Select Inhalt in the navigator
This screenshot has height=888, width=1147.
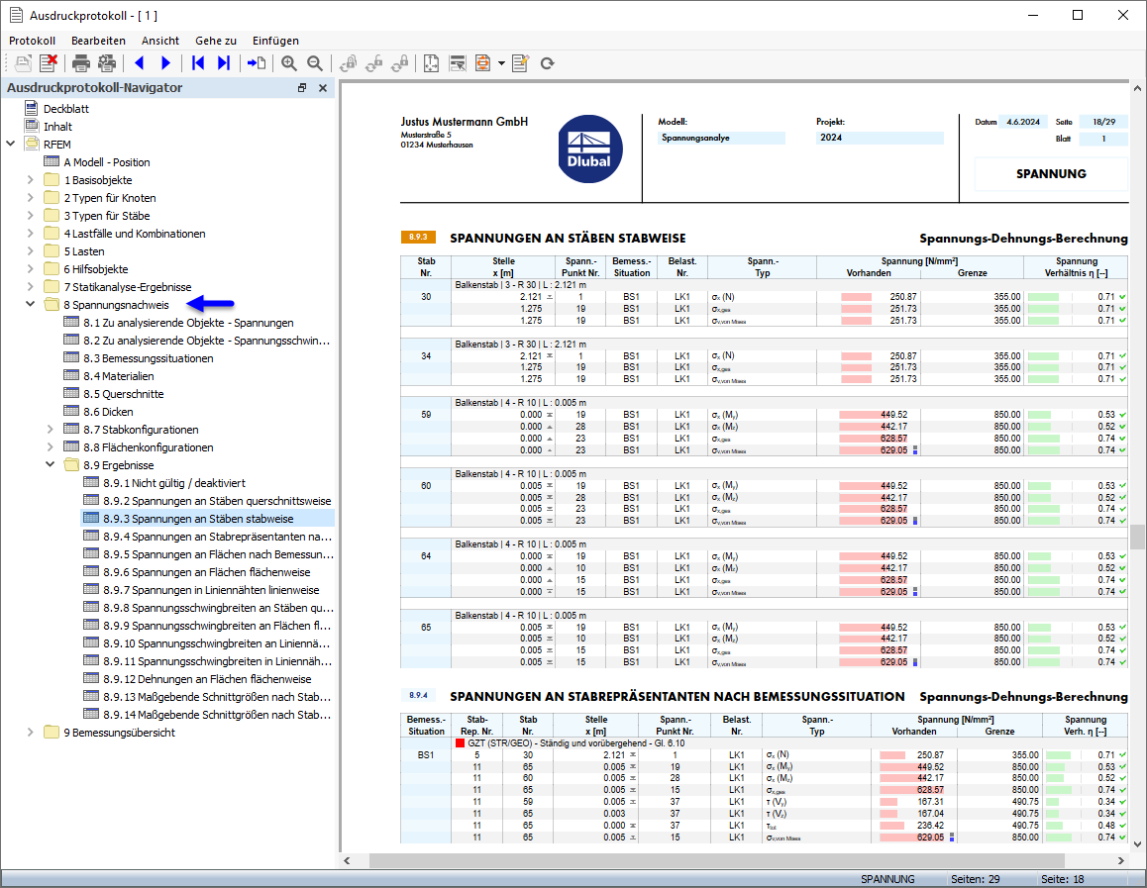[57, 127]
